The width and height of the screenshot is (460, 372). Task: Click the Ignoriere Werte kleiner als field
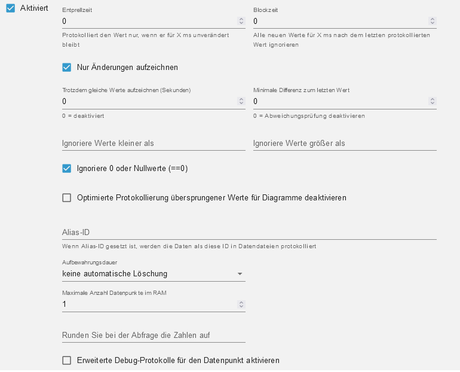click(x=154, y=144)
